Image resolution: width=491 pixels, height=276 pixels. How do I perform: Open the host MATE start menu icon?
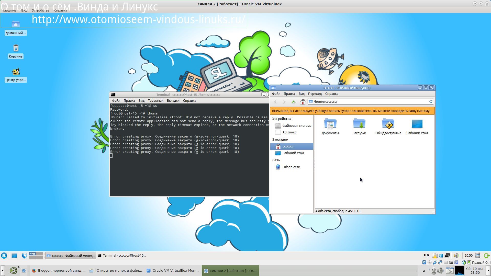(x=13, y=271)
